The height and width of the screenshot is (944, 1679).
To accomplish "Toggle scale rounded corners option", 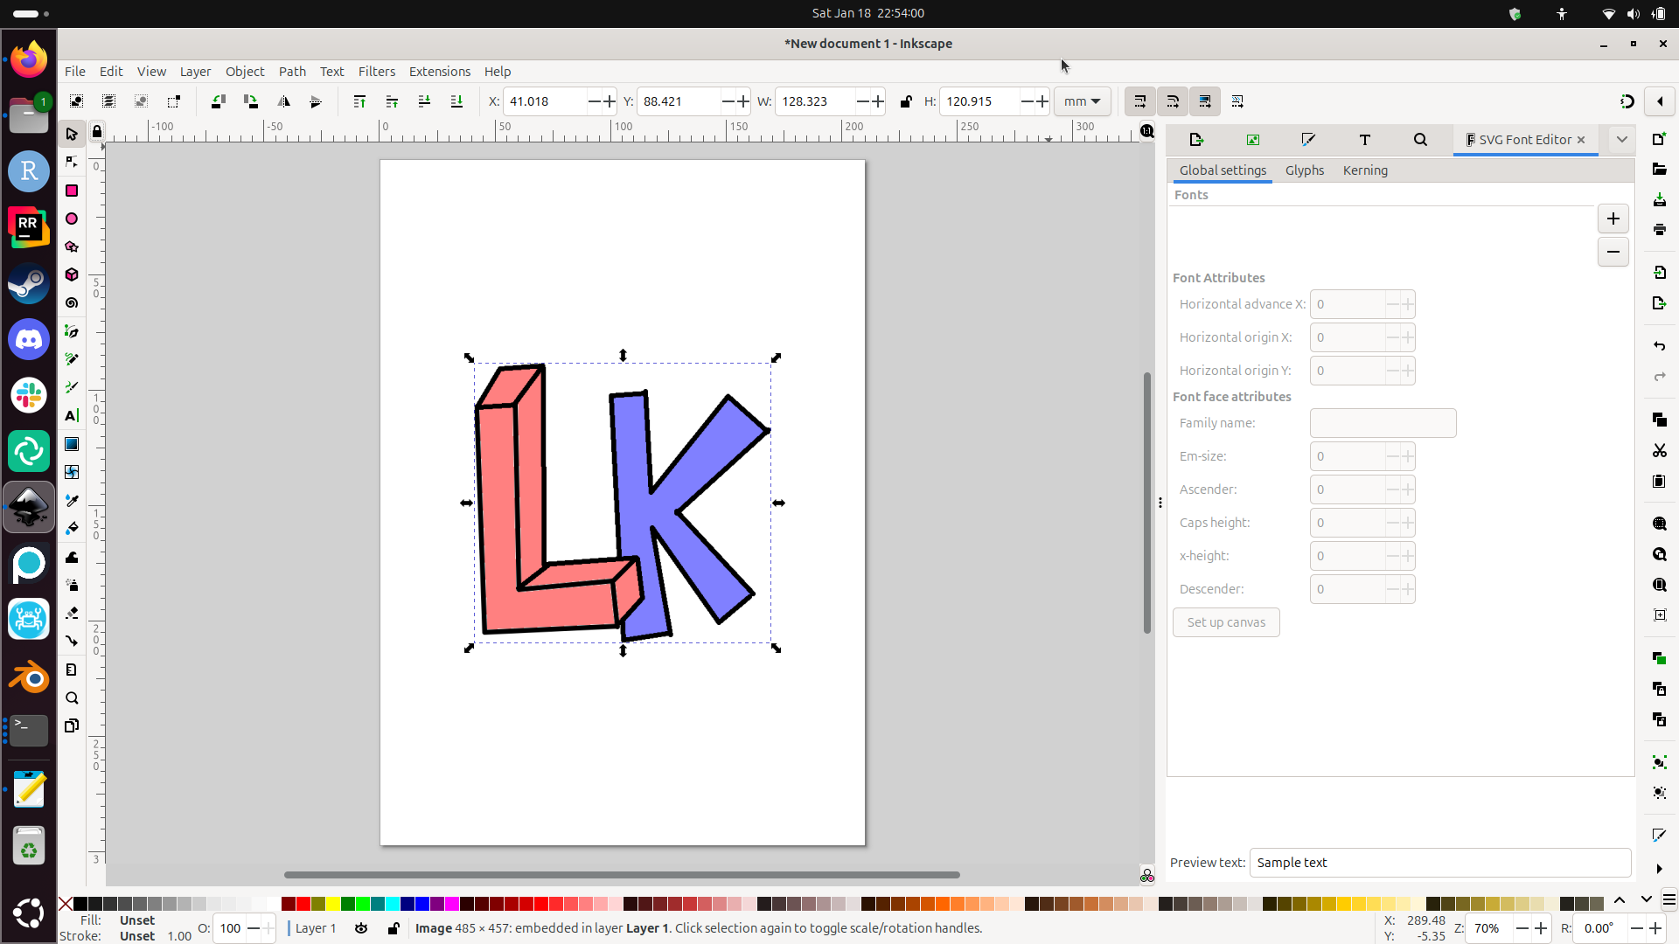I will click(x=1173, y=101).
